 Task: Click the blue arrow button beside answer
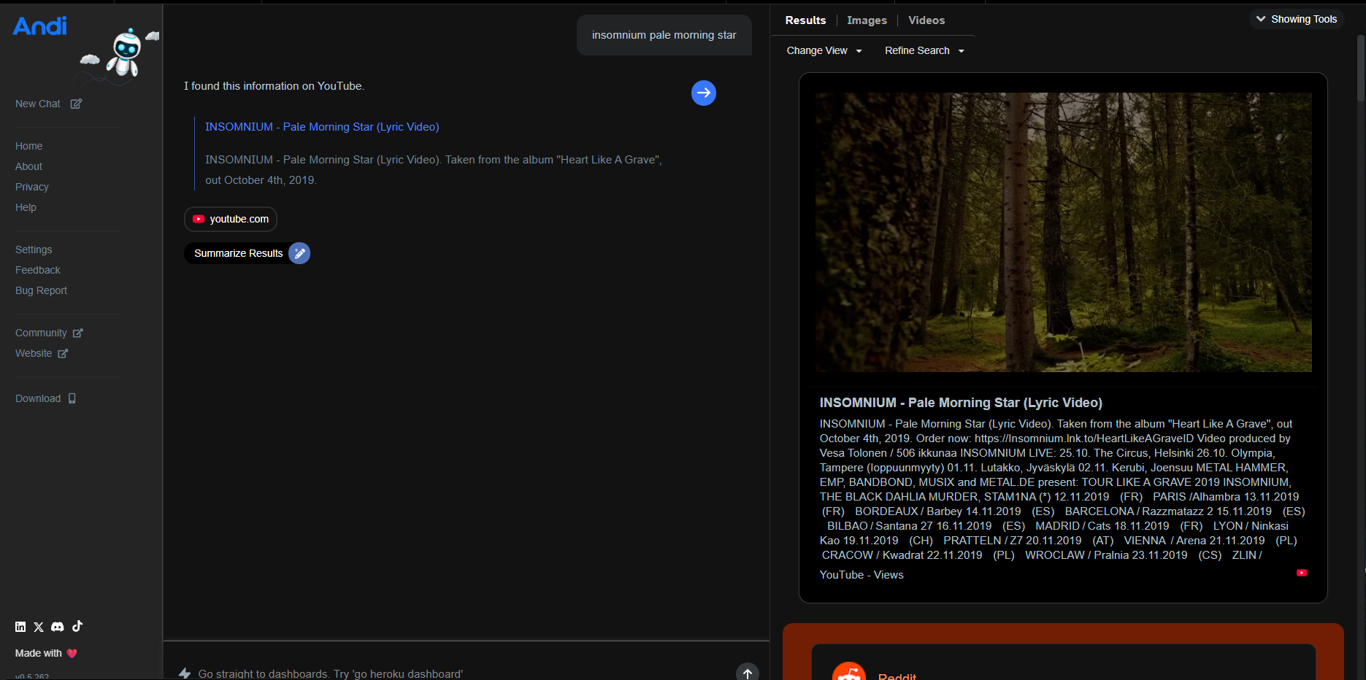click(703, 93)
